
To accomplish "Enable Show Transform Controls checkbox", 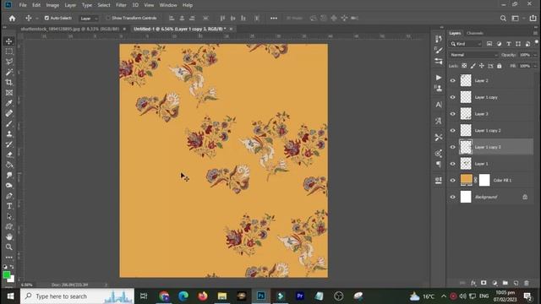I will [x=108, y=18].
